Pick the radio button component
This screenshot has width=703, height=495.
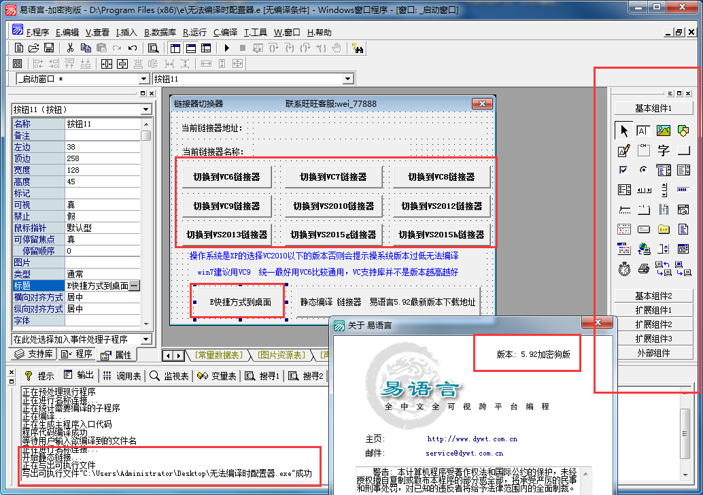coord(643,170)
